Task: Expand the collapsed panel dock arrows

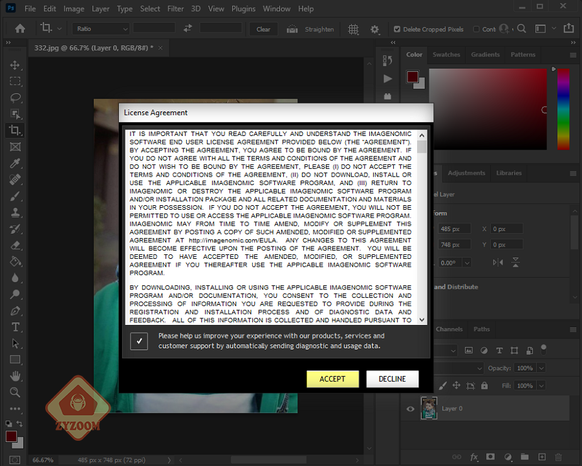Action: click(393, 42)
